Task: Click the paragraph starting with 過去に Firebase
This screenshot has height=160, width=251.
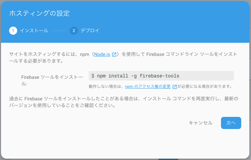Action: pyautogui.click(x=123, y=102)
